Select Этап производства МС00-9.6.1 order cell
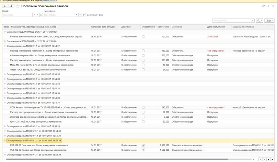277x162 pixels. pyautogui.click(x=253, y=150)
